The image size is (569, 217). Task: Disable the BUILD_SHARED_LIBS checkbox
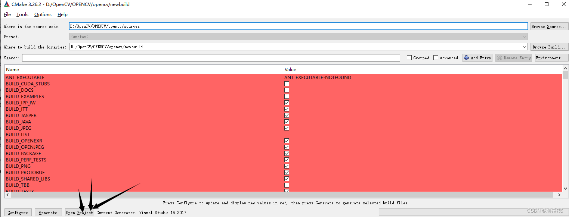(287, 179)
